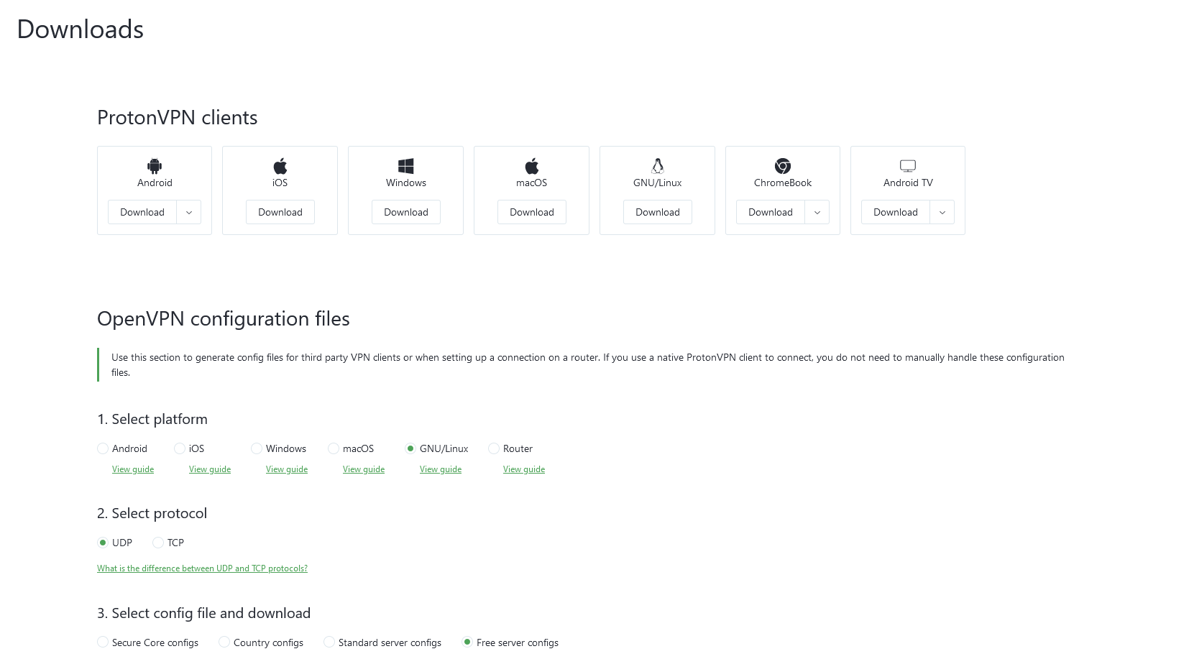Download the ChromeBook client
The image size is (1189, 659).
pos(771,212)
